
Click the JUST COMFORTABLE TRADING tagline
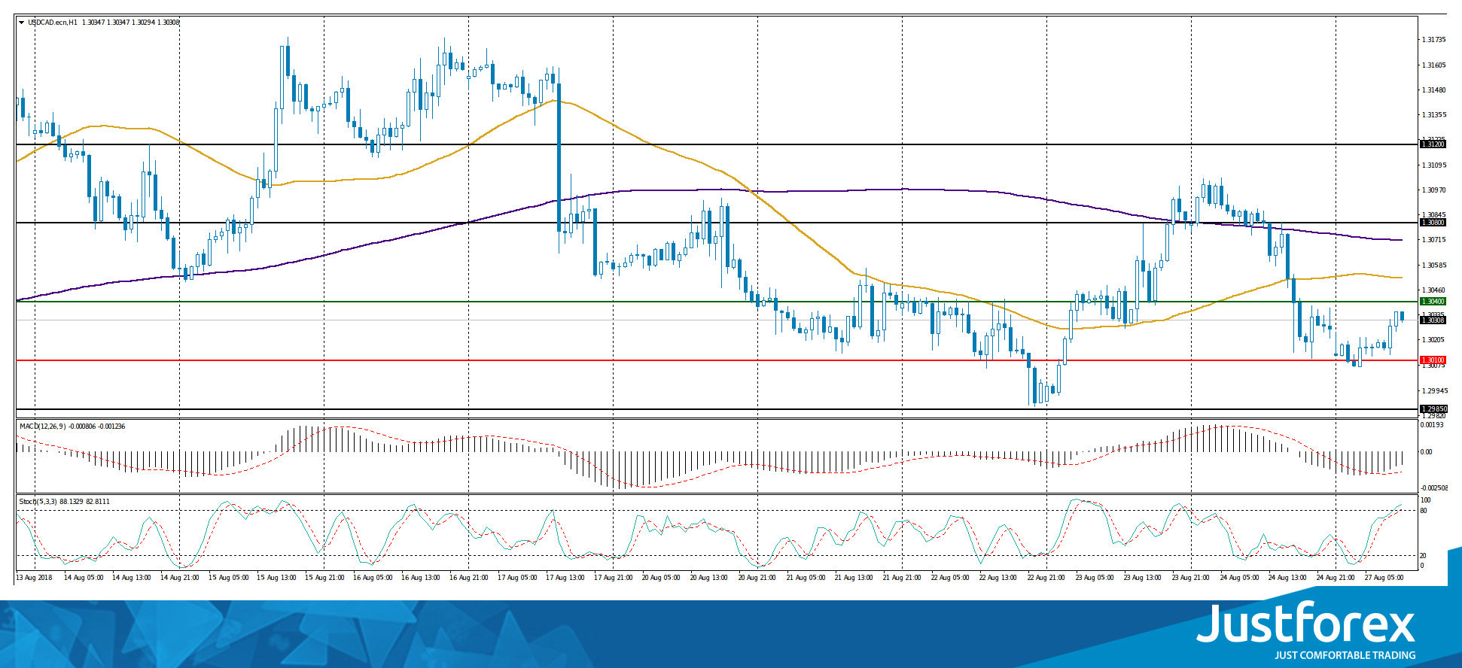pyautogui.click(x=1345, y=655)
